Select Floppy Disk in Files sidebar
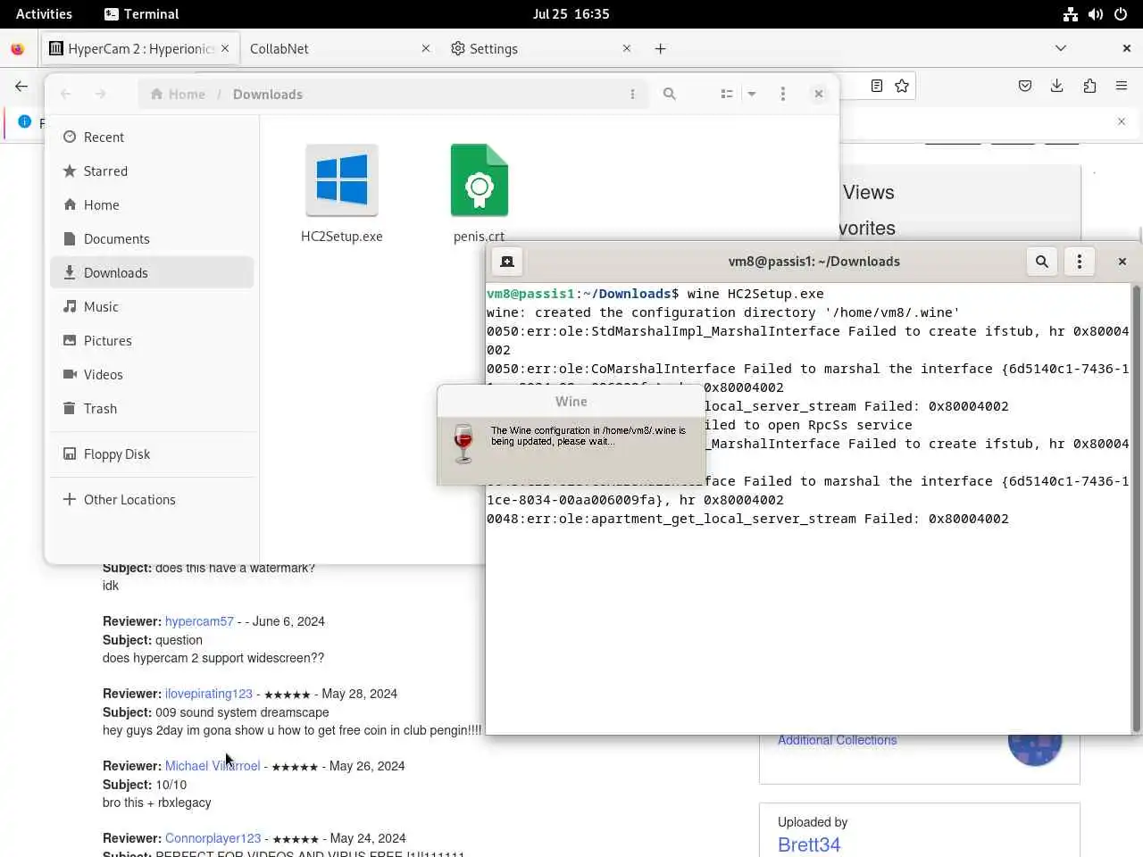1143x857 pixels. pyautogui.click(x=152, y=454)
